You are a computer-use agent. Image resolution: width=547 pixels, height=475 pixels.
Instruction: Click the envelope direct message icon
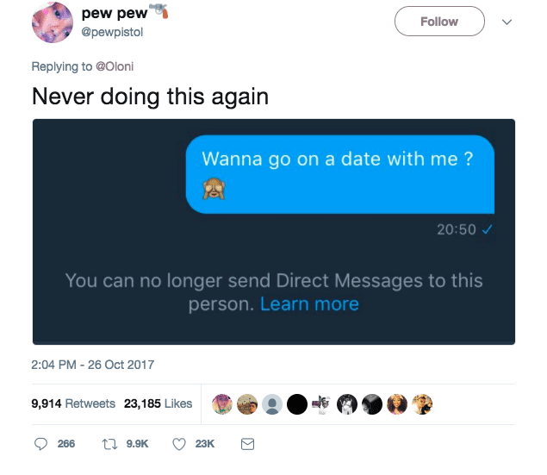pyautogui.click(x=248, y=444)
